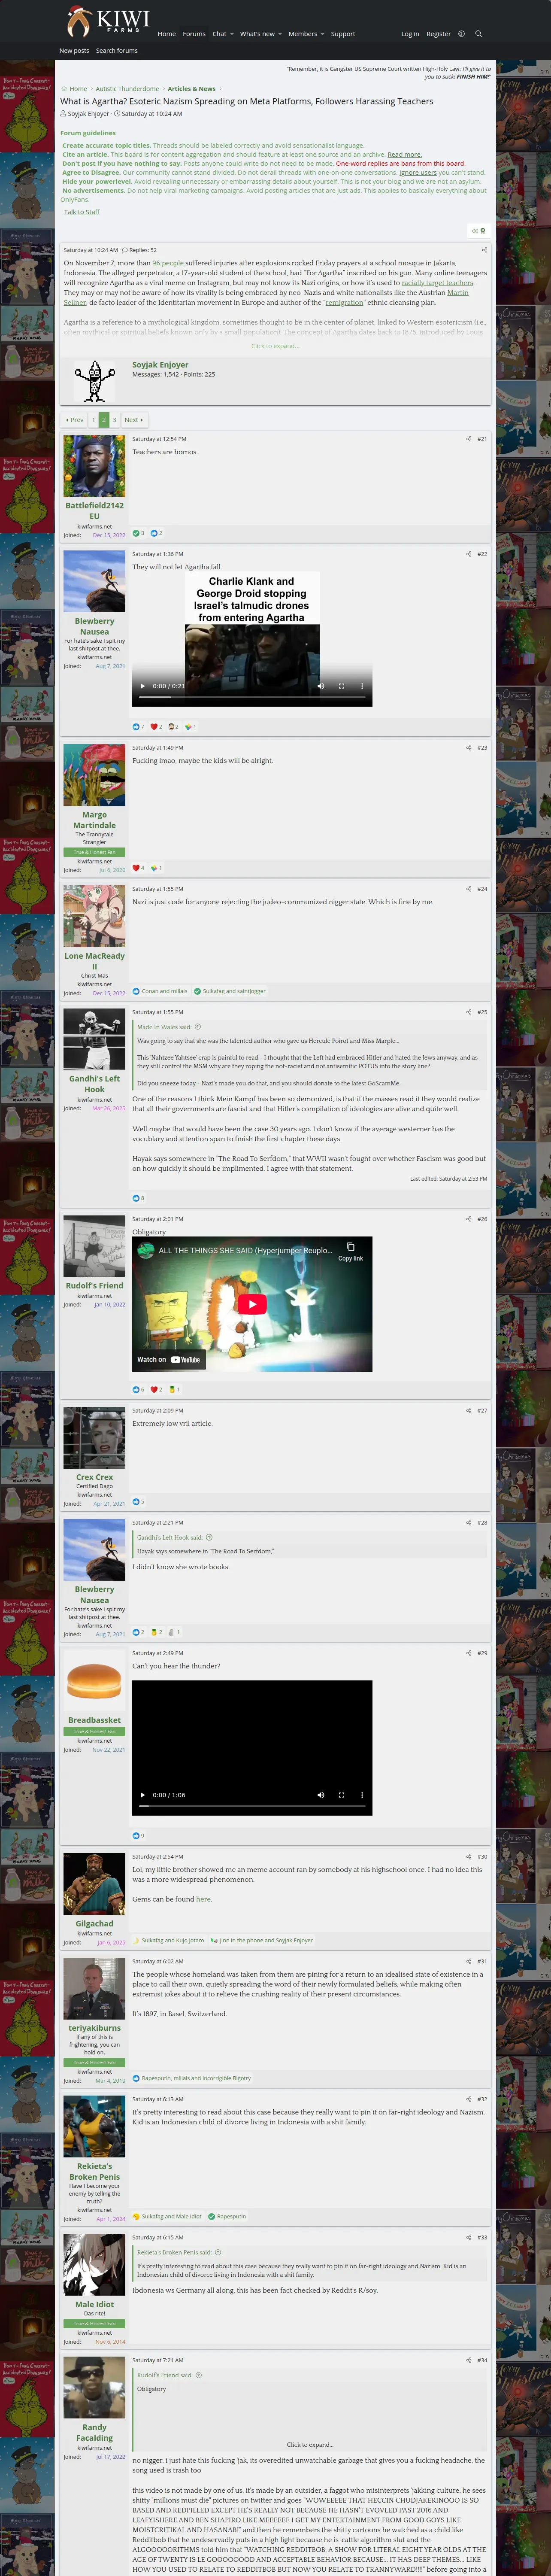This screenshot has height=2576, width=551.
Task: Open the New posts sub-nav link
Action: [74, 51]
